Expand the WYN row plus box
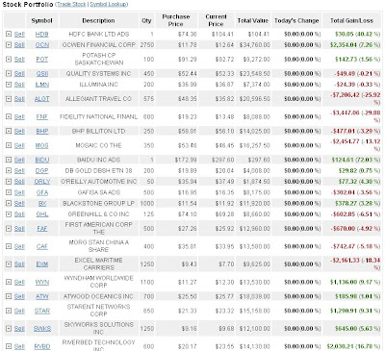Viewport: 385px width, 351px height. point(9,282)
